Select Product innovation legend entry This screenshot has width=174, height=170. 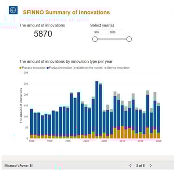(75, 68)
